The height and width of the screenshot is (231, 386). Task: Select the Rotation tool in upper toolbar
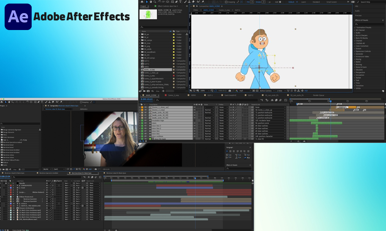tap(160, 2)
